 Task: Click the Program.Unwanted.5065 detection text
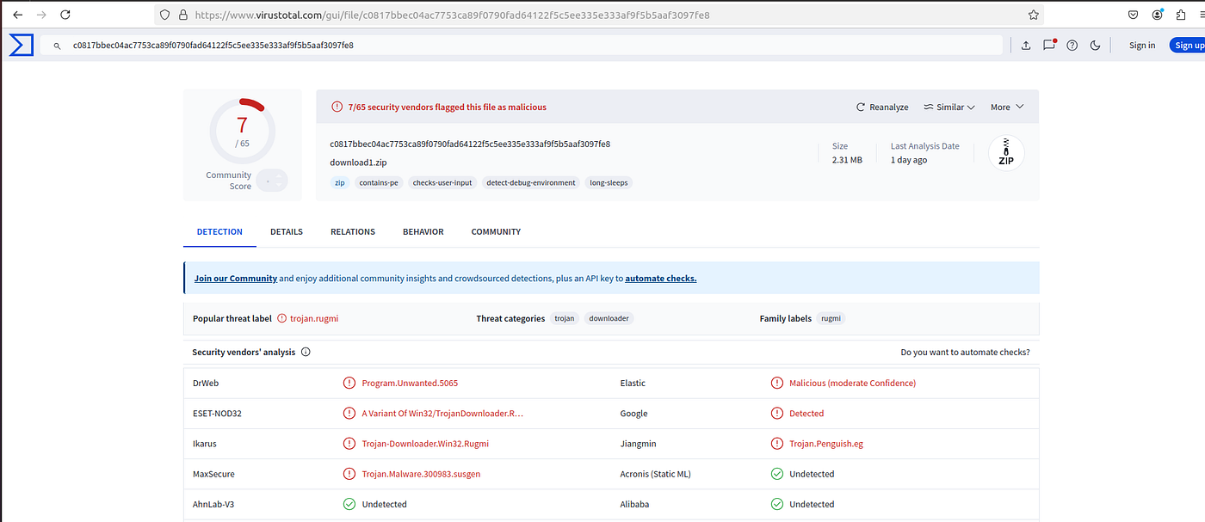410,383
